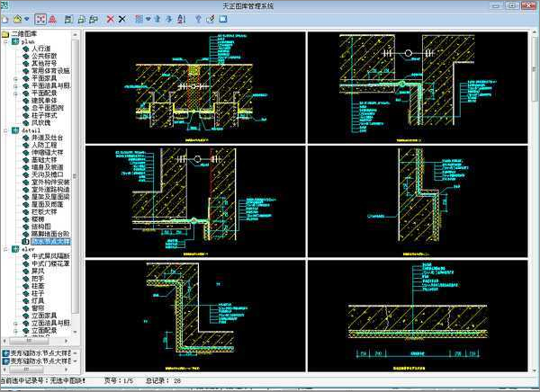Click the red X delete icon
Image resolution: width=540 pixels, height=392 pixels.
110,19
